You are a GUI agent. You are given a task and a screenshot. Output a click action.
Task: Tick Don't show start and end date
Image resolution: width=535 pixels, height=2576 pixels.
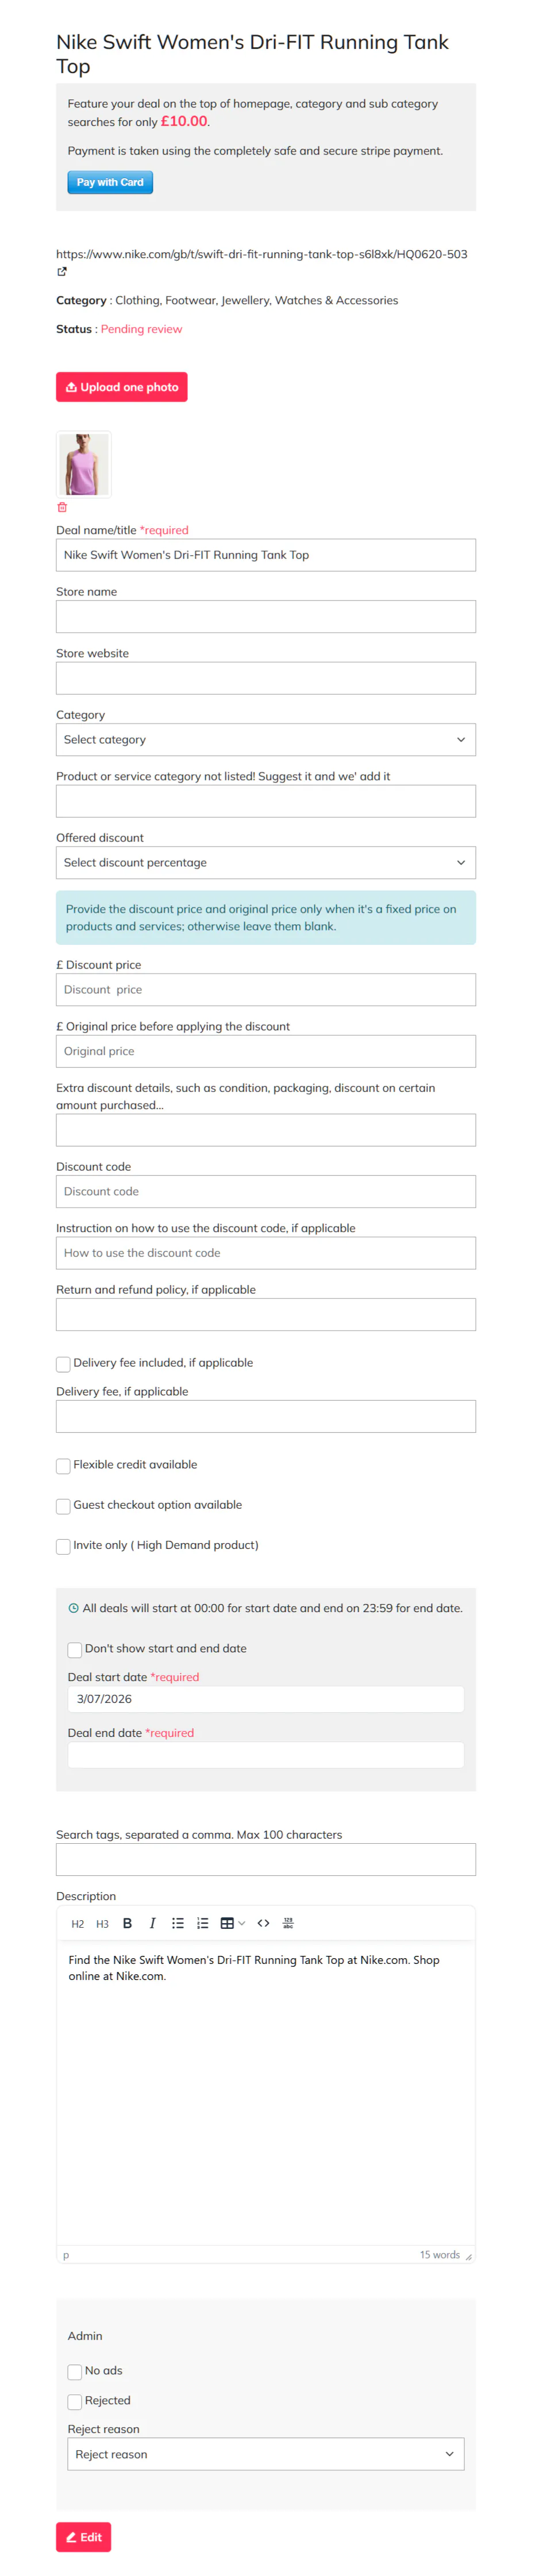click(x=75, y=1650)
